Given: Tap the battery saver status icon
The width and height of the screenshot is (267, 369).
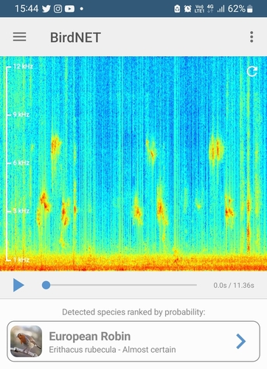Looking at the screenshot, I should 177,9.
